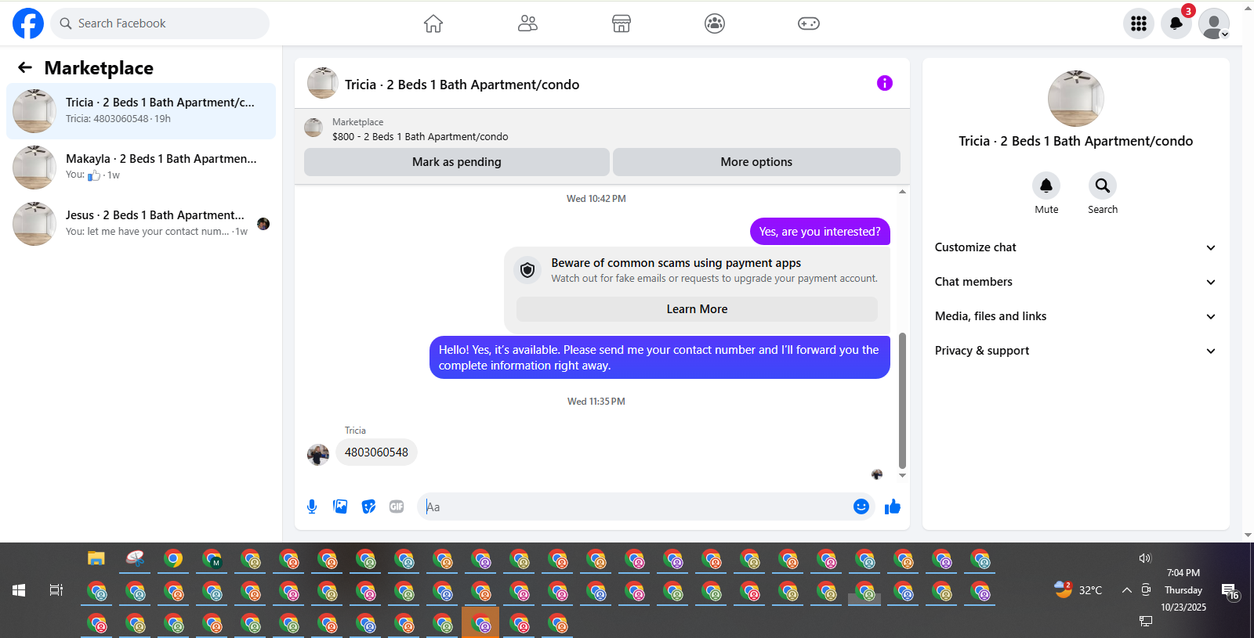Click the message 4803060548
Screen dimensions: 1254x638
[376, 452]
